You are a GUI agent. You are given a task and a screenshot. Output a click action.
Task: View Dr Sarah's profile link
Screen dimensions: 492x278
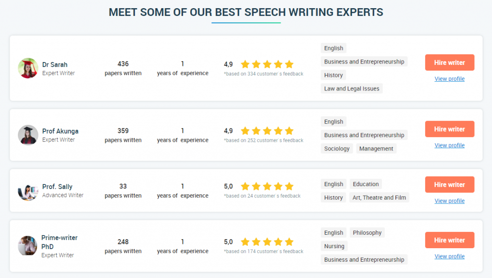tap(449, 79)
